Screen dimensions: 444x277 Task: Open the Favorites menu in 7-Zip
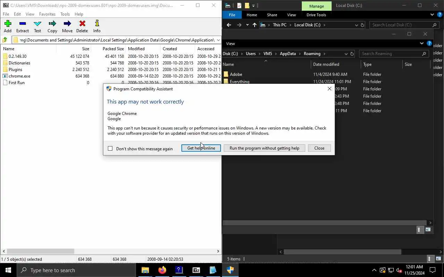[47, 14]
